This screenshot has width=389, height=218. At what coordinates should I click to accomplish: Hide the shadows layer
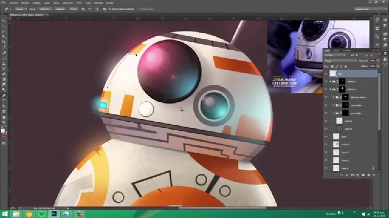[326, 144]
